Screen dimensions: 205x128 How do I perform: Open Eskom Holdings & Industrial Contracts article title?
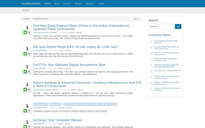[x=87, y=84]
